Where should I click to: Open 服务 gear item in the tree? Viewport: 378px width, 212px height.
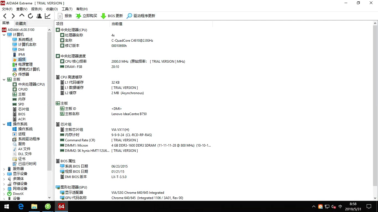(19, 144)
